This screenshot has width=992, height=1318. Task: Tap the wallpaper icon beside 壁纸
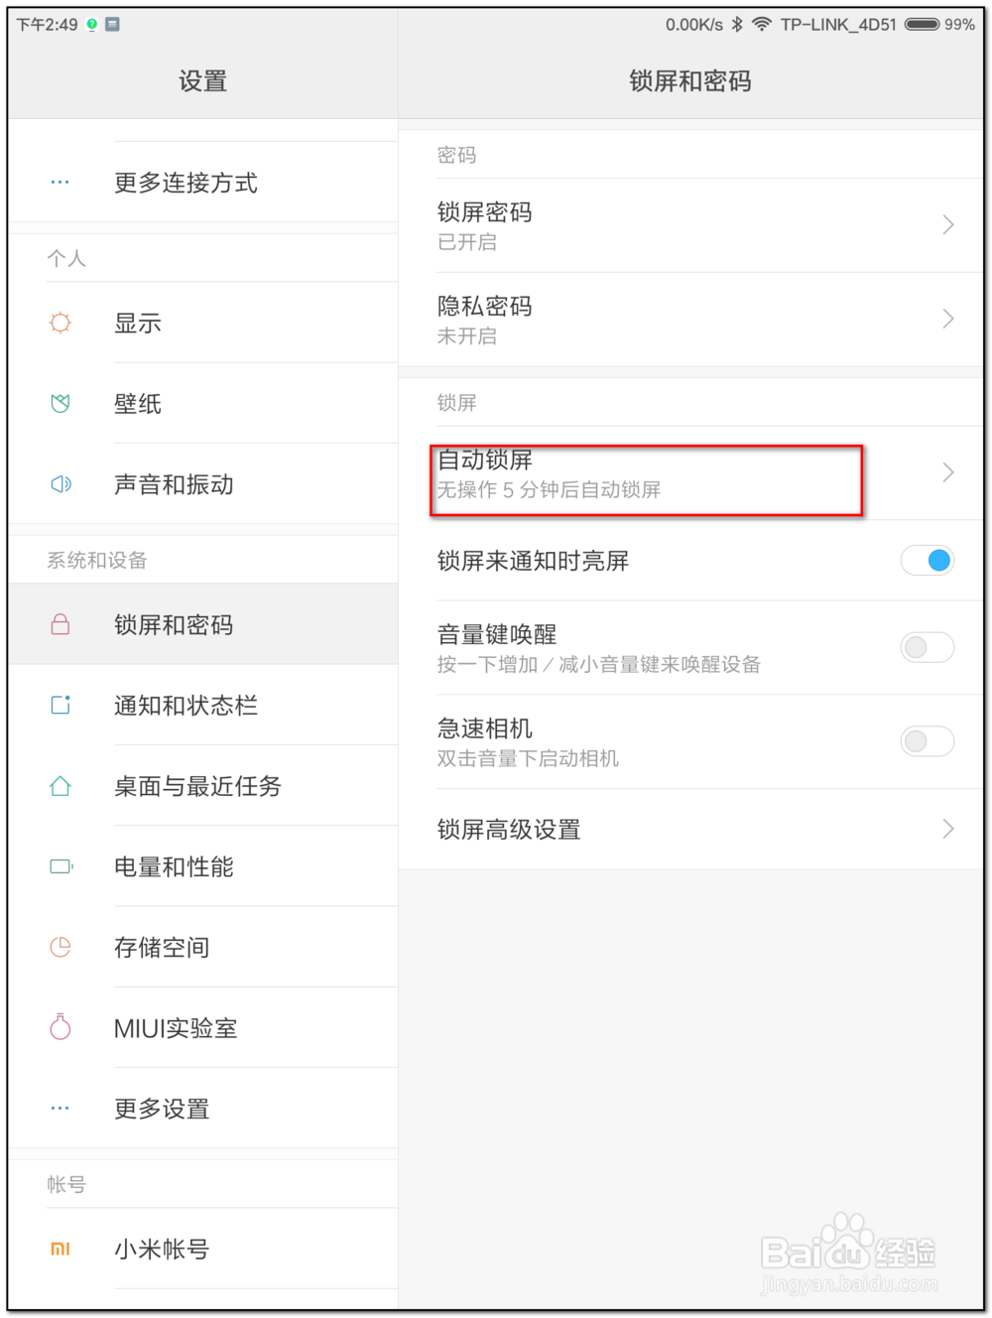point(61,403)
